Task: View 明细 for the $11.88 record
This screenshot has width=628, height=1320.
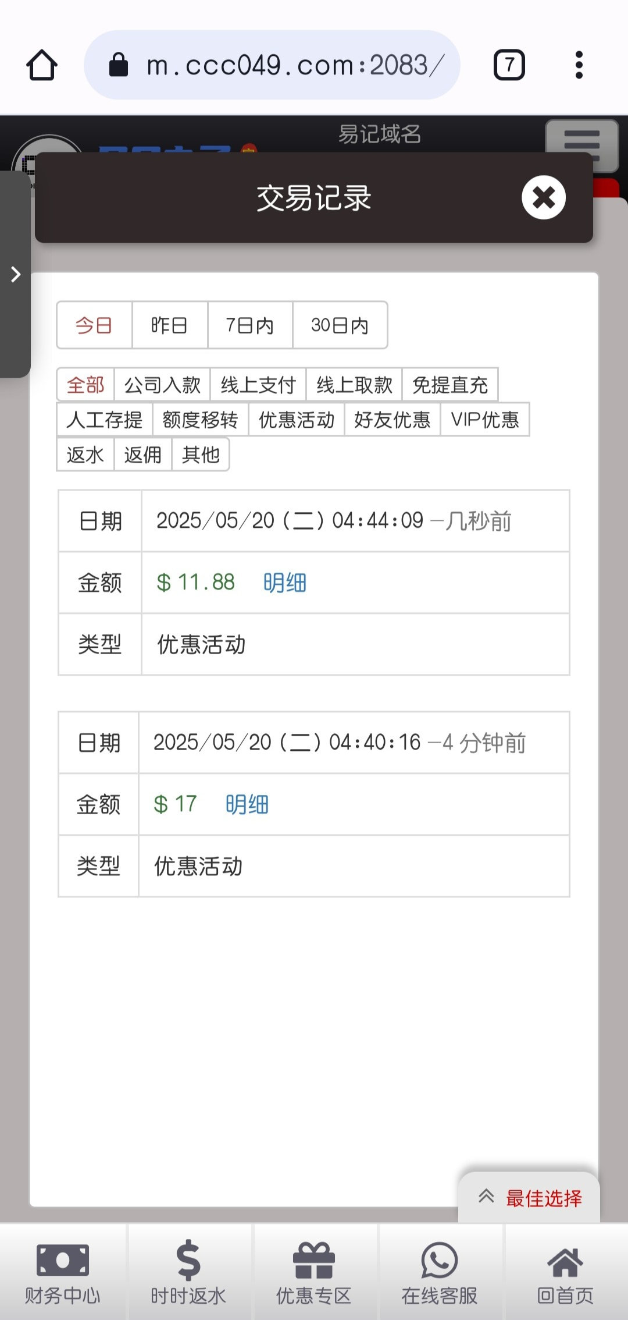Action: 285,583
